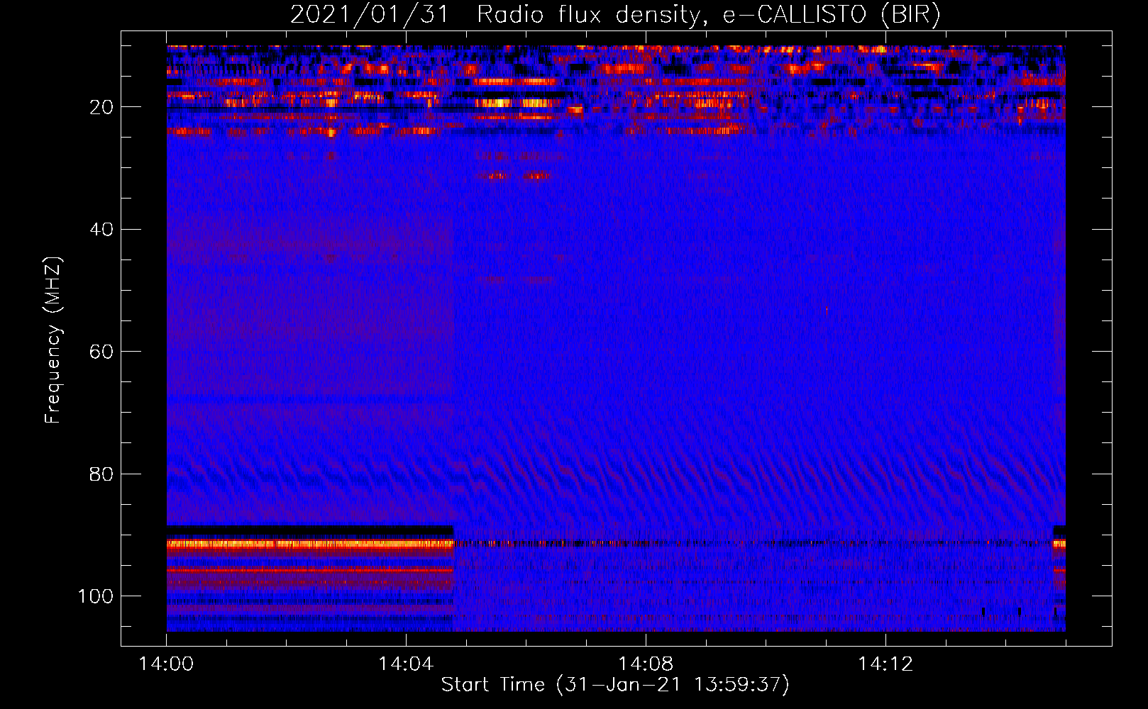
Task: Click the "20" frequency tick label
Action: click(102, 107)
